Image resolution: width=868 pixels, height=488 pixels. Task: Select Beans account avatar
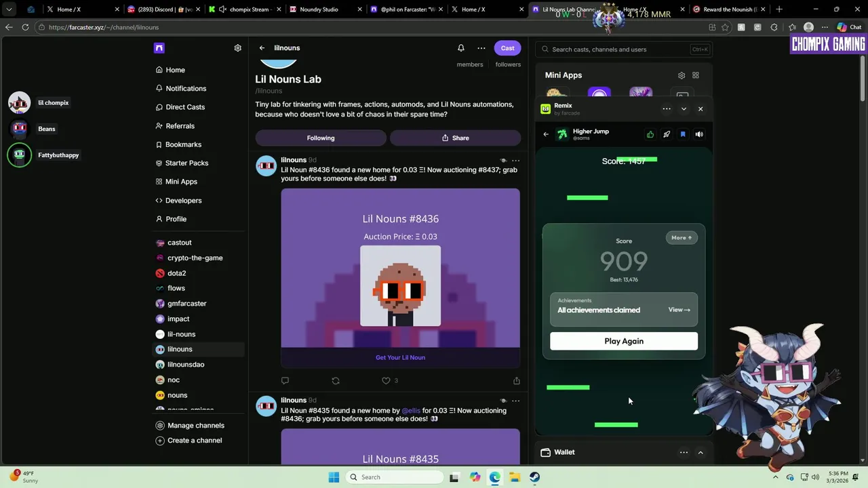(19, 129)
